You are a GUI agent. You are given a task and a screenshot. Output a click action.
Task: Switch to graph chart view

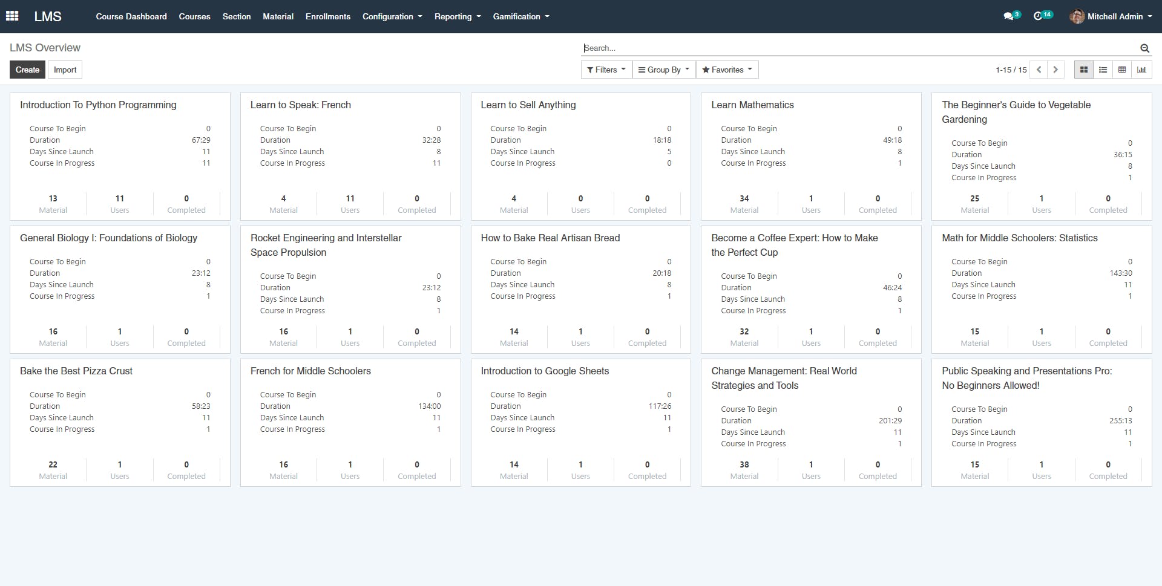click(x=1141, y=70)
